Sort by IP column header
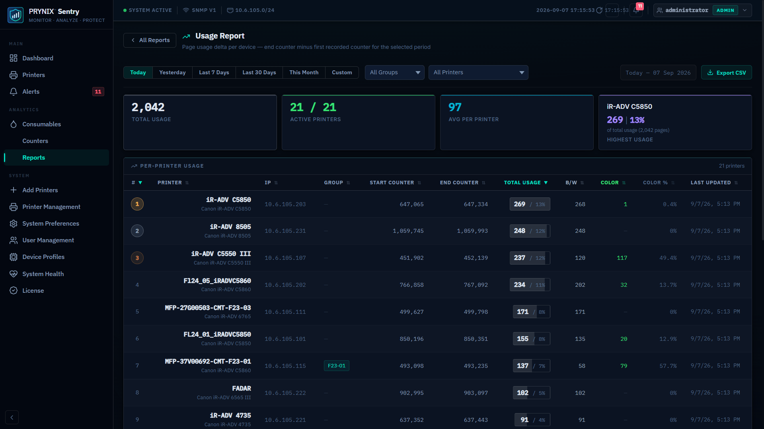The image size is (764, 429). 271,183
